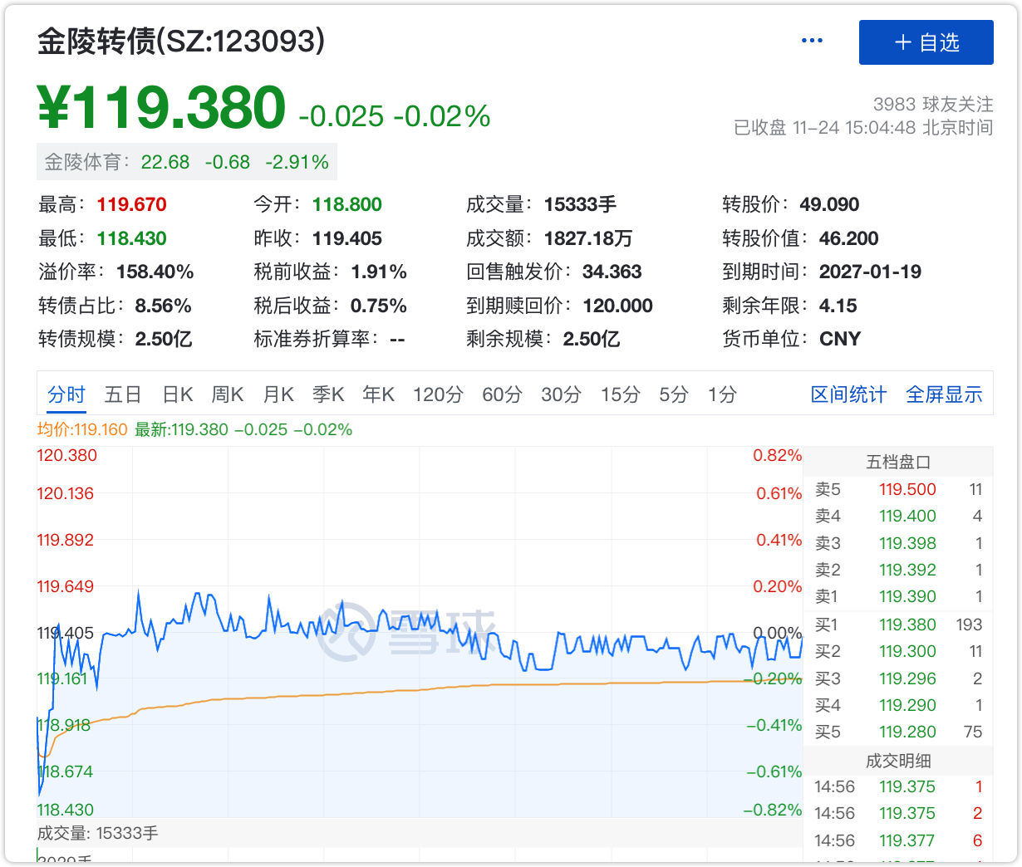
Task: Switch to the 五日 chart tab
Action: coord(123,394)
